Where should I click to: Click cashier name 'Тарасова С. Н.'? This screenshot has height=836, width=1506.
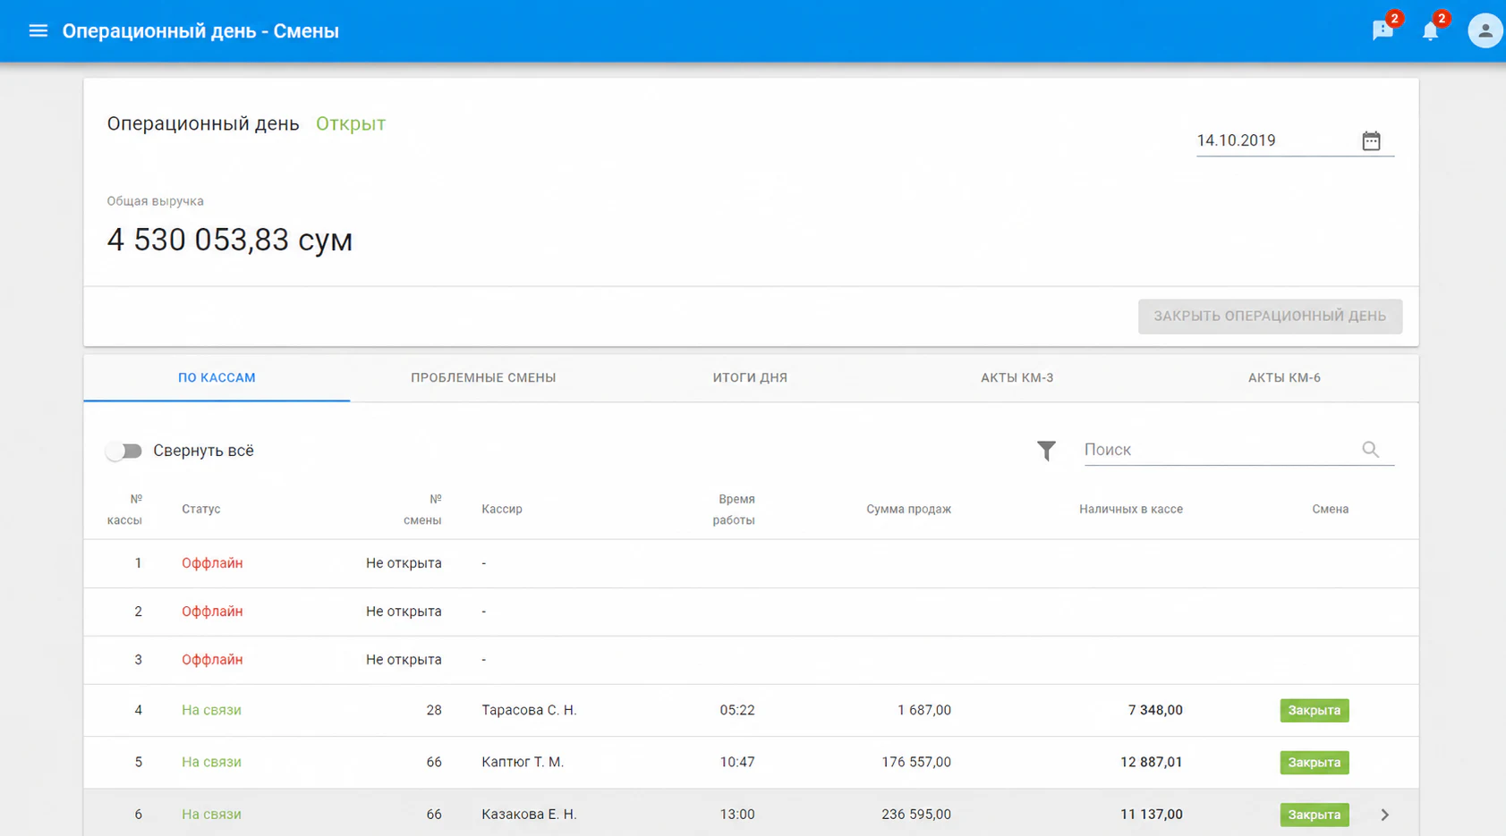click(529, 710)
